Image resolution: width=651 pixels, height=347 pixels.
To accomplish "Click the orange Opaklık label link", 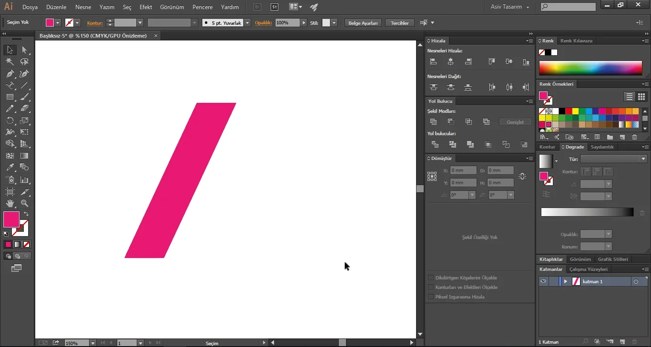I will [x=263, y=23].
